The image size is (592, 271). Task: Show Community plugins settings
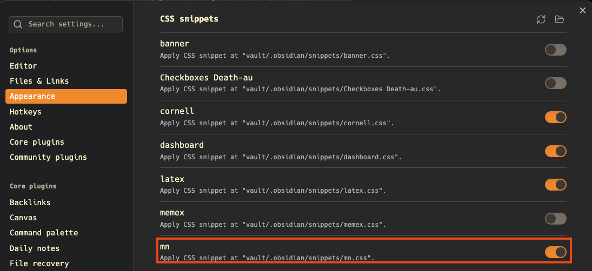pos(48,157)
